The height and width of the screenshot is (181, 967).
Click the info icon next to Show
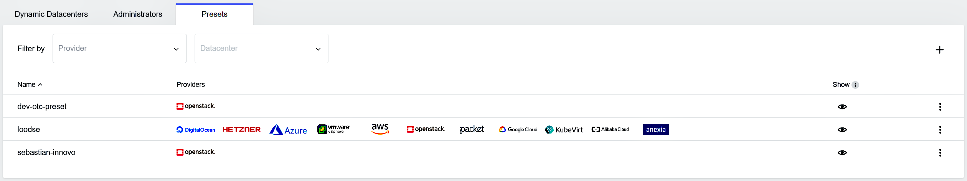[x=855, y=85]
